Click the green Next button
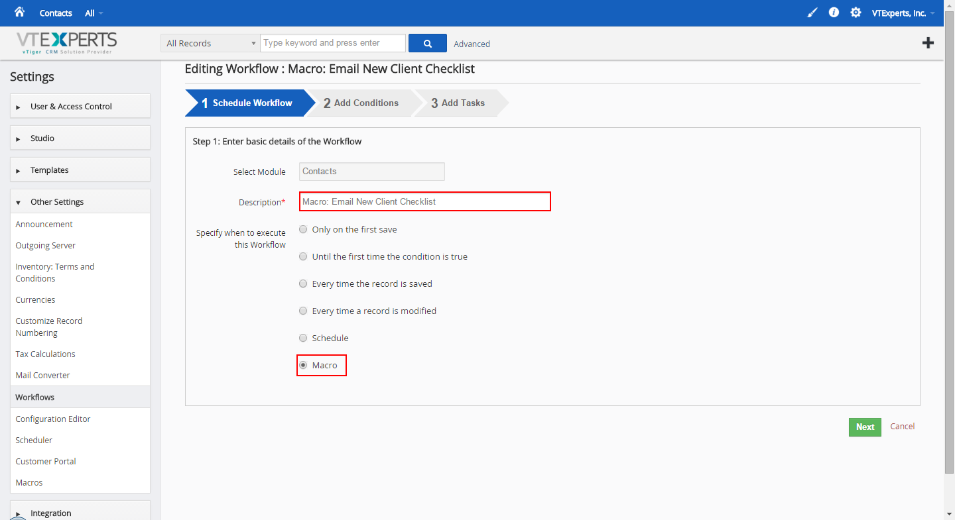This screenshot has width=955, height=520. tap(865, 427)
